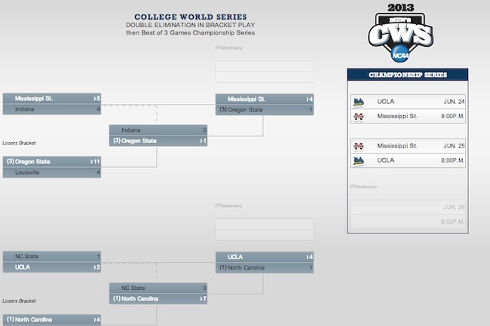The image size is (490, 326).
Task: Click the empty If Necessary Jun. 26 game slot
Action: 408,215
